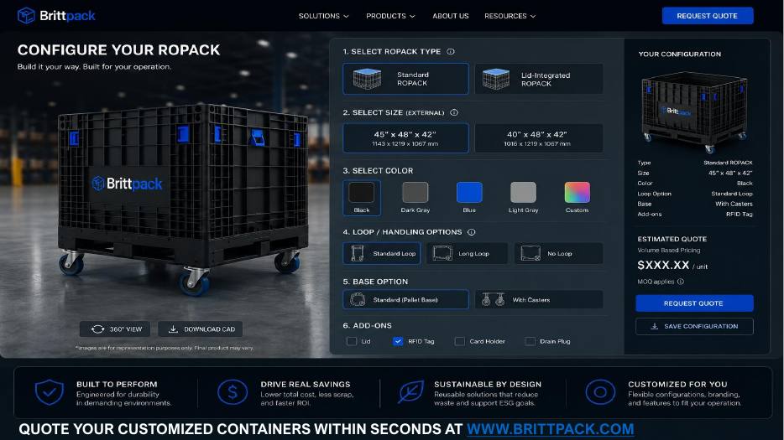The image size is (784, 440).
Task: Click the Save Configuration download icon
Action: pos(654,326)
